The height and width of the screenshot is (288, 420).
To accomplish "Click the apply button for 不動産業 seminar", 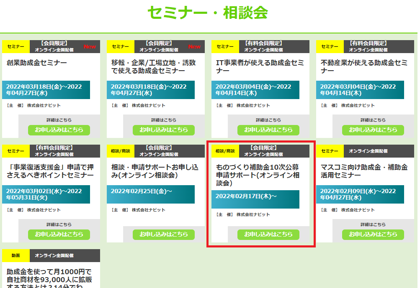I will pos(373,130).
